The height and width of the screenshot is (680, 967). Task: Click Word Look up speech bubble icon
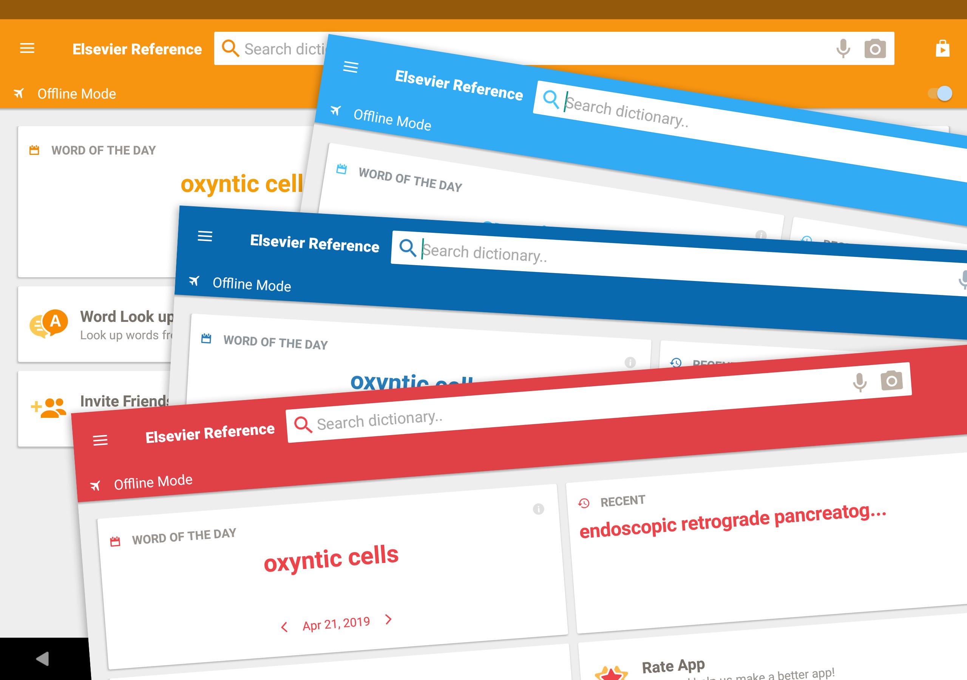point(48,324)
